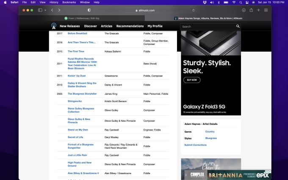Click the Share icon in Safari toolbar
This screenshot has height=180, width=288.
[x=251, y=10]
